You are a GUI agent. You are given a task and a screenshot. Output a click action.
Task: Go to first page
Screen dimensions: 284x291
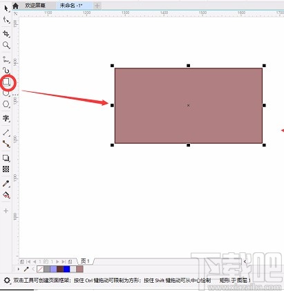tap(28, 262)
